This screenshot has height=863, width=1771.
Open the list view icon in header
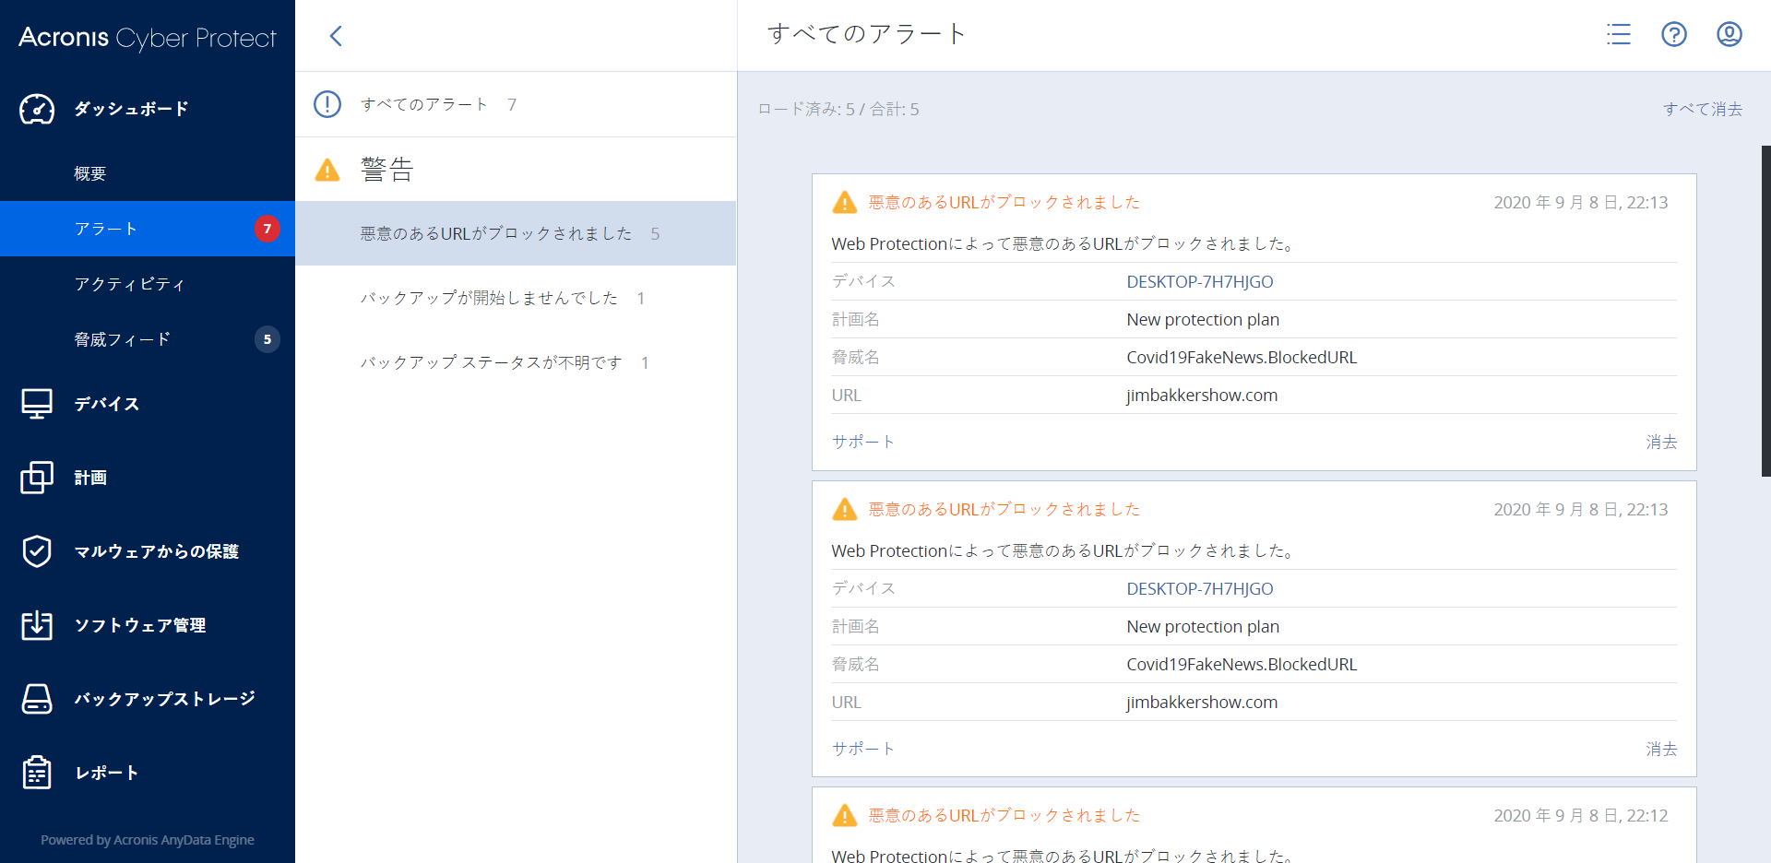coord(1618,34)
